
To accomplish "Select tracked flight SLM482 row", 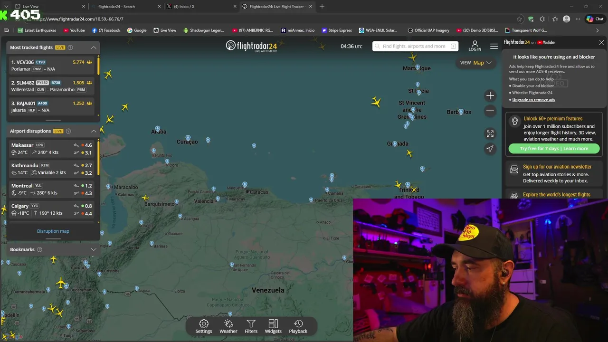I will [x=52, y=86].
